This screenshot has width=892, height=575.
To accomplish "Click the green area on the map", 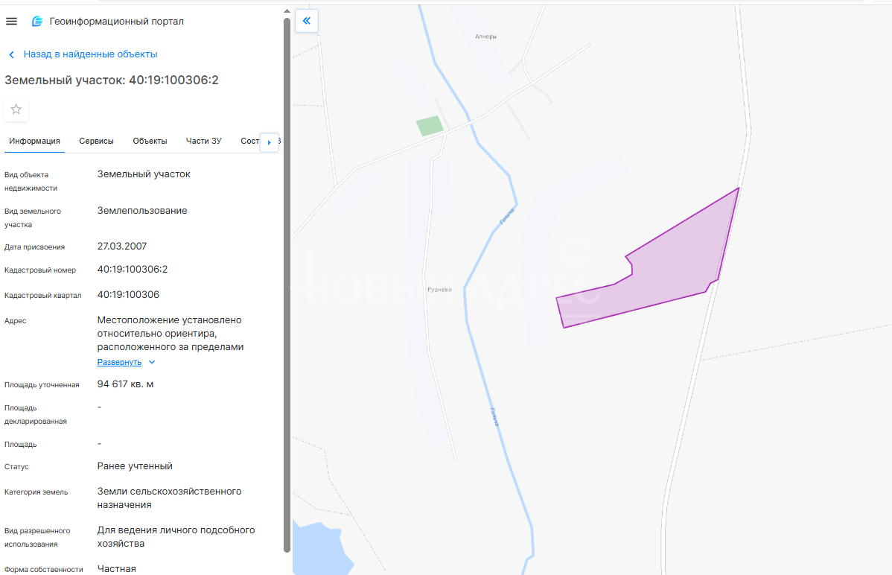I will click(x=429, y=126).
